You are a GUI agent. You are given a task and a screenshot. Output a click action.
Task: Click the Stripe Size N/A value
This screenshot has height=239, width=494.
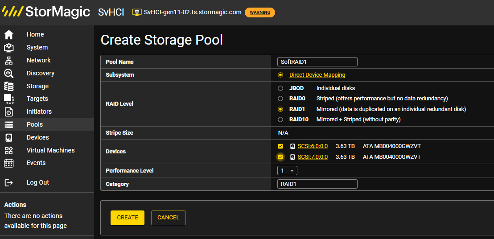pyautogui.click(x=283, y=133)
